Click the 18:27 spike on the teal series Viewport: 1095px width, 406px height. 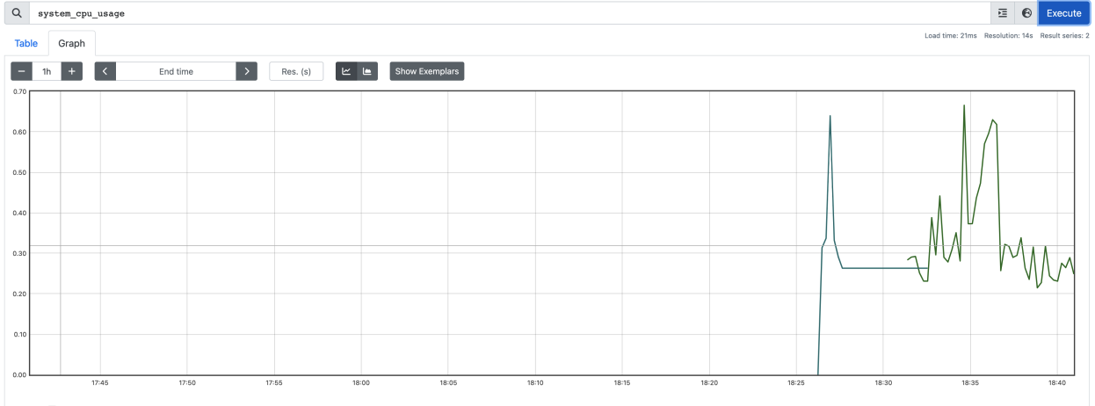(830, 116)
